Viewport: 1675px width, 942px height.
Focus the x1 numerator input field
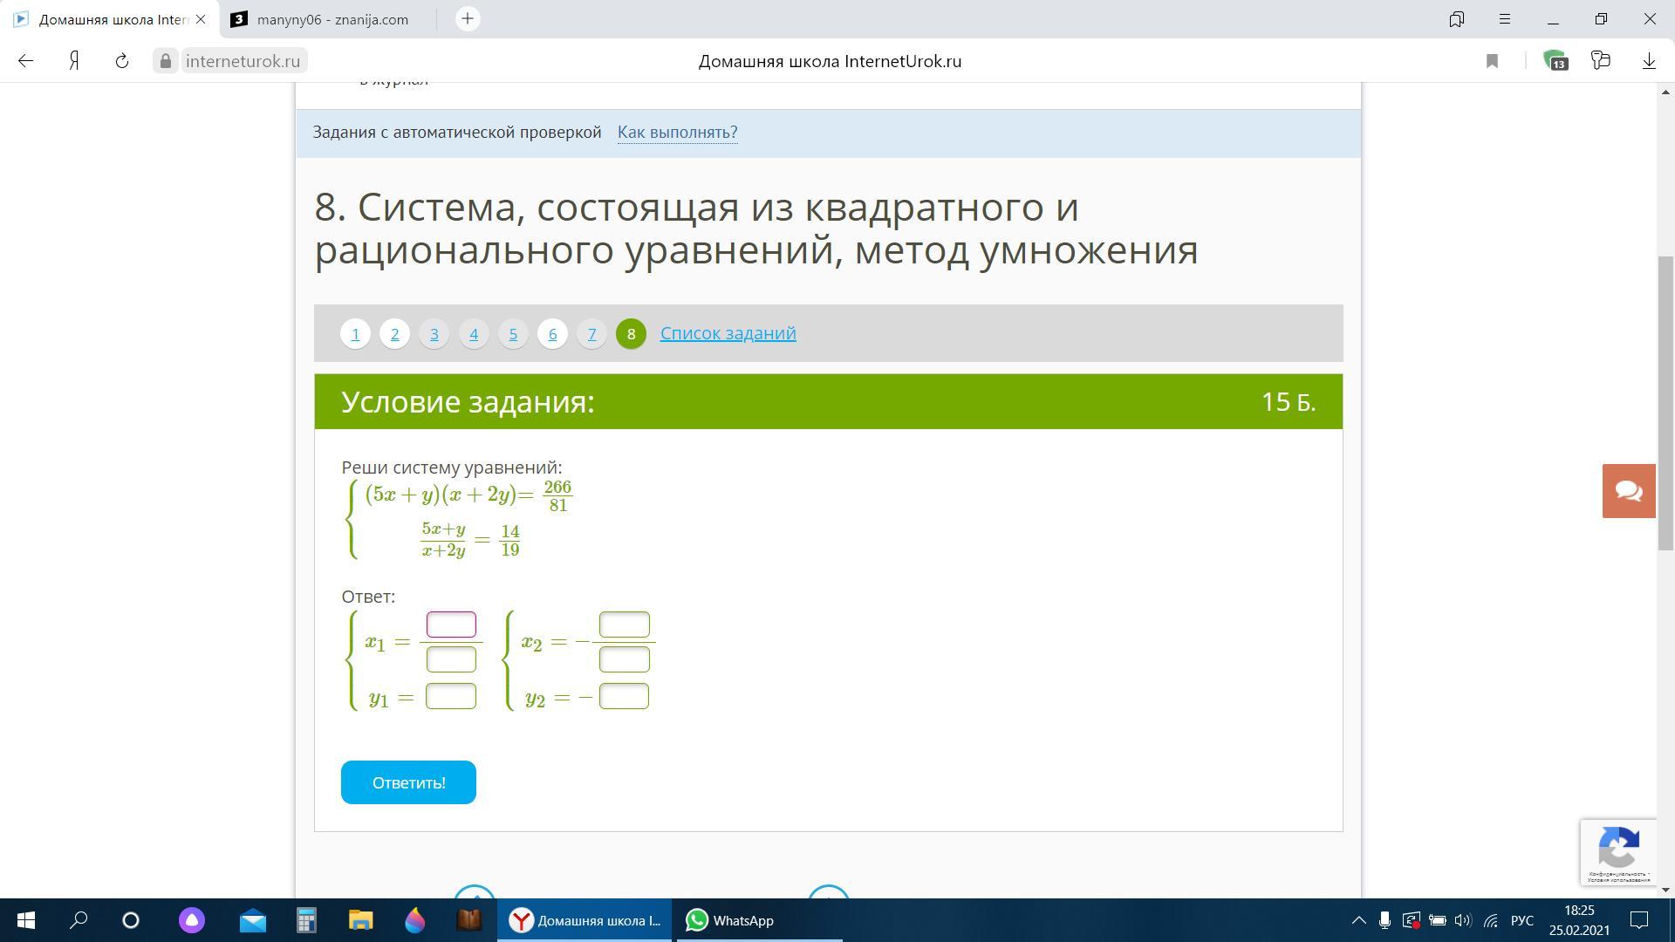tap(451, 625)
